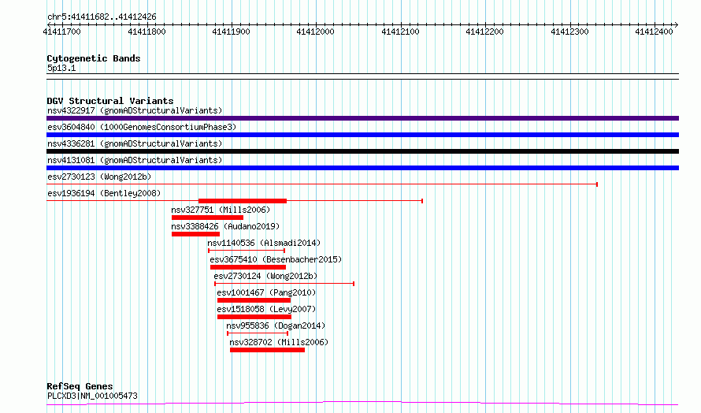
Task: Select the esv2730123 (Wong2012b) label
Action: click(99, 177)
